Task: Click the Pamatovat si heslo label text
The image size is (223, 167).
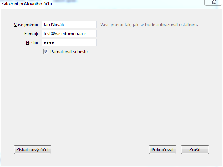Action: coord(69,52)
